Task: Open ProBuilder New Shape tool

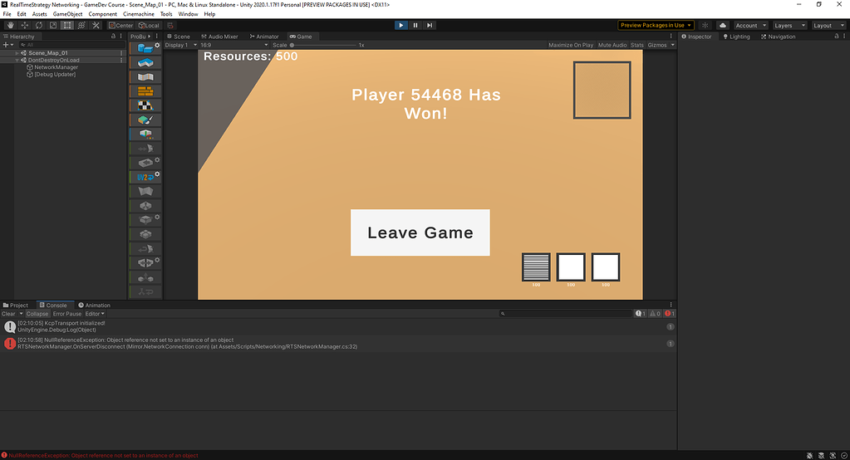Action: pos(145,48)
